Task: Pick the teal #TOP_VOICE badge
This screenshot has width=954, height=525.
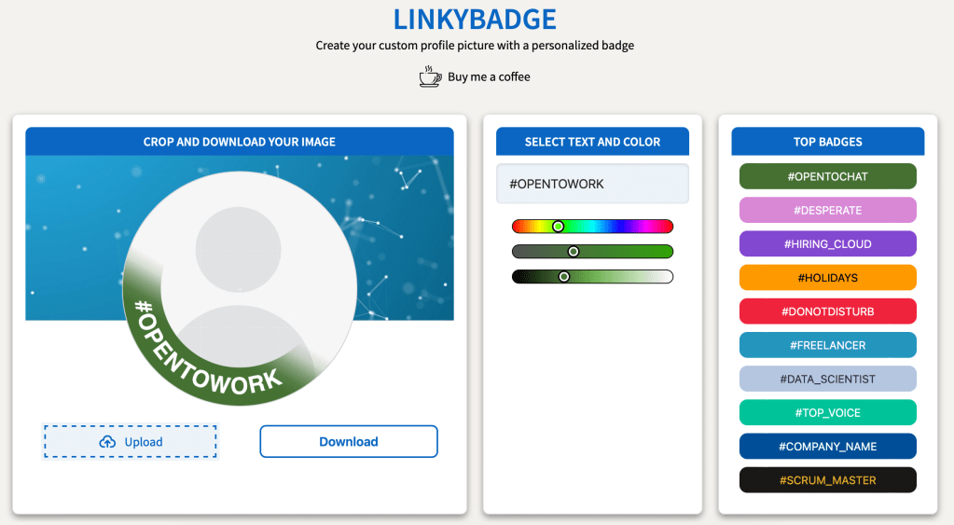Action: click(x=827, y=412)
